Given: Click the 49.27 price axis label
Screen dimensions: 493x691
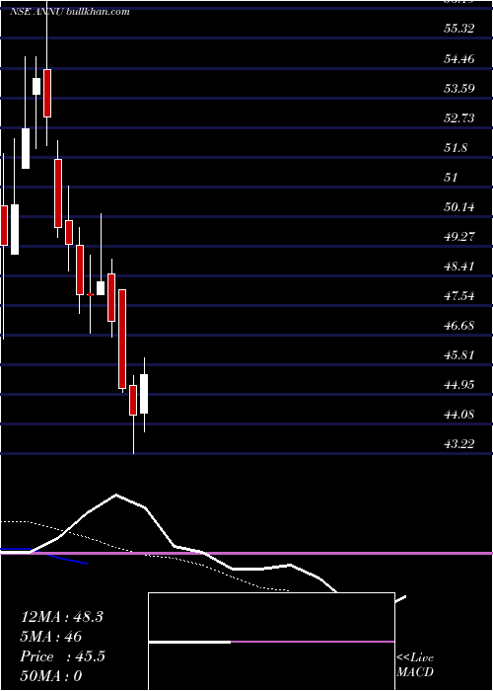Looking at the screenshot, I should [459, 236].
